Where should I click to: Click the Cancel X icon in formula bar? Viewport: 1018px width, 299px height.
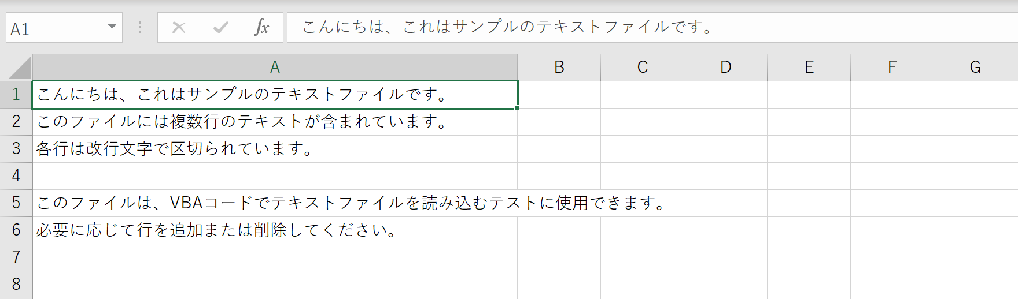pyautogui.click(x=179, y=27)
